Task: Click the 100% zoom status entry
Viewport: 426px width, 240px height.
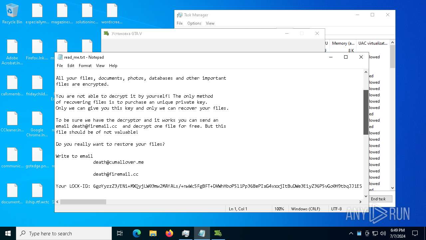Action: [x=279, y=209]
